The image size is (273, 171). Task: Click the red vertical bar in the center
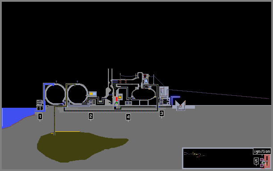116,99
